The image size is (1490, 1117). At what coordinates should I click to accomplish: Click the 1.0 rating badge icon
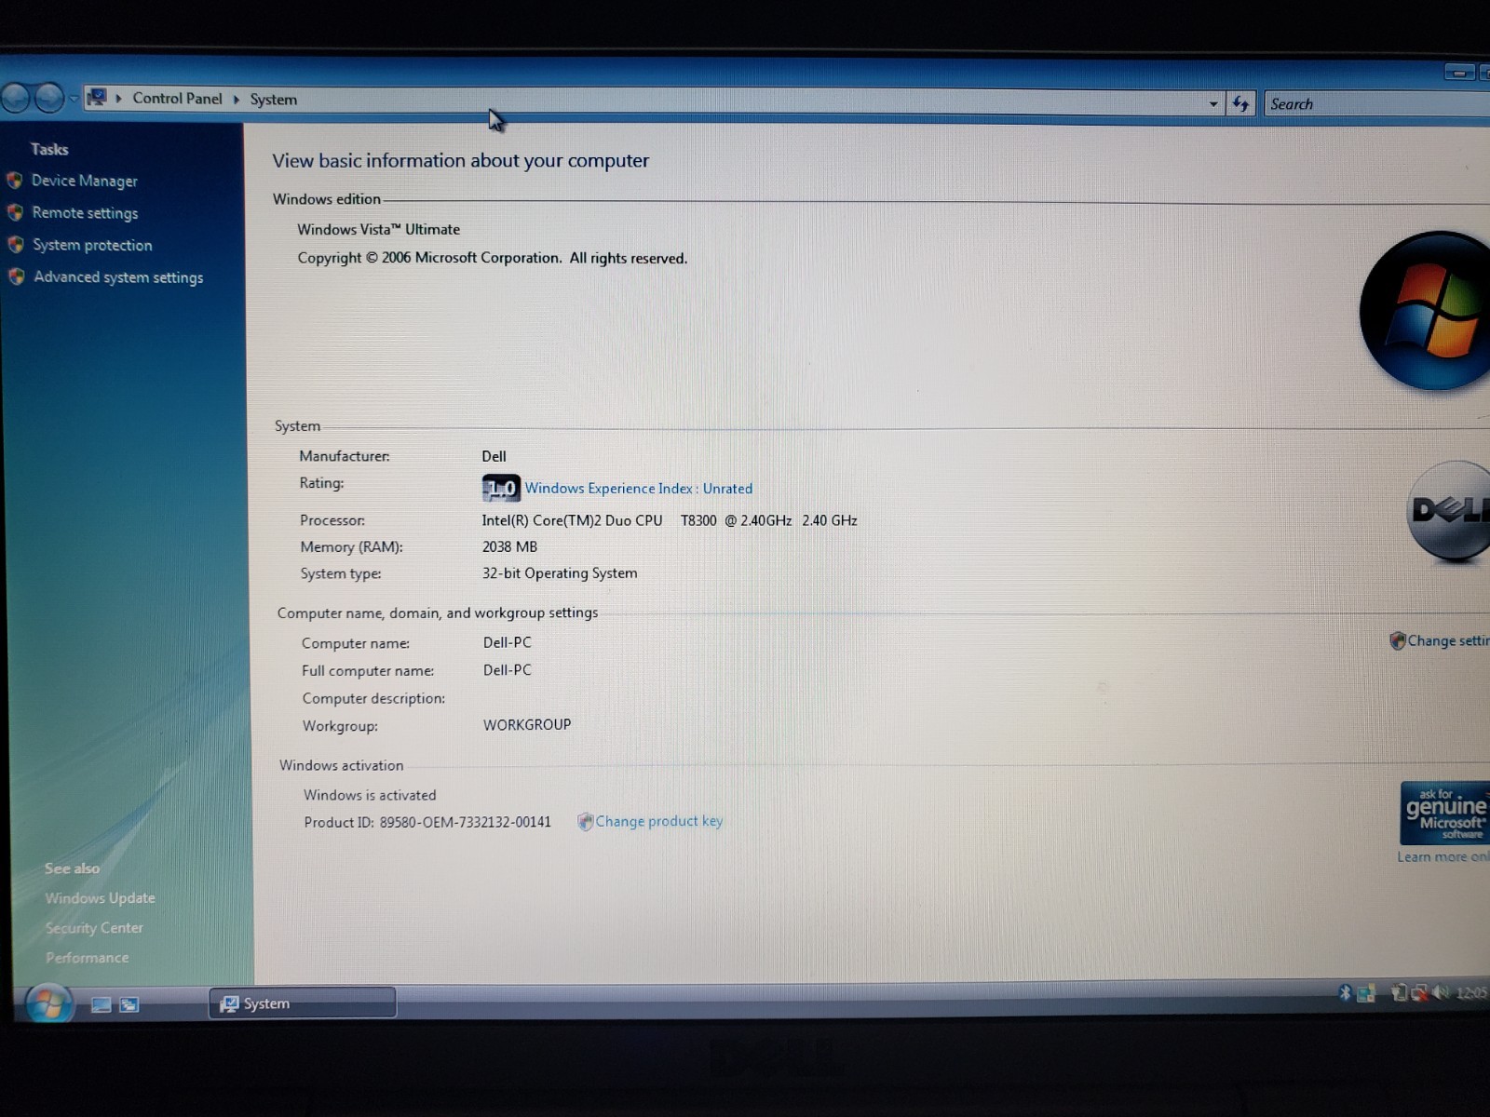[x=501, y=488]
